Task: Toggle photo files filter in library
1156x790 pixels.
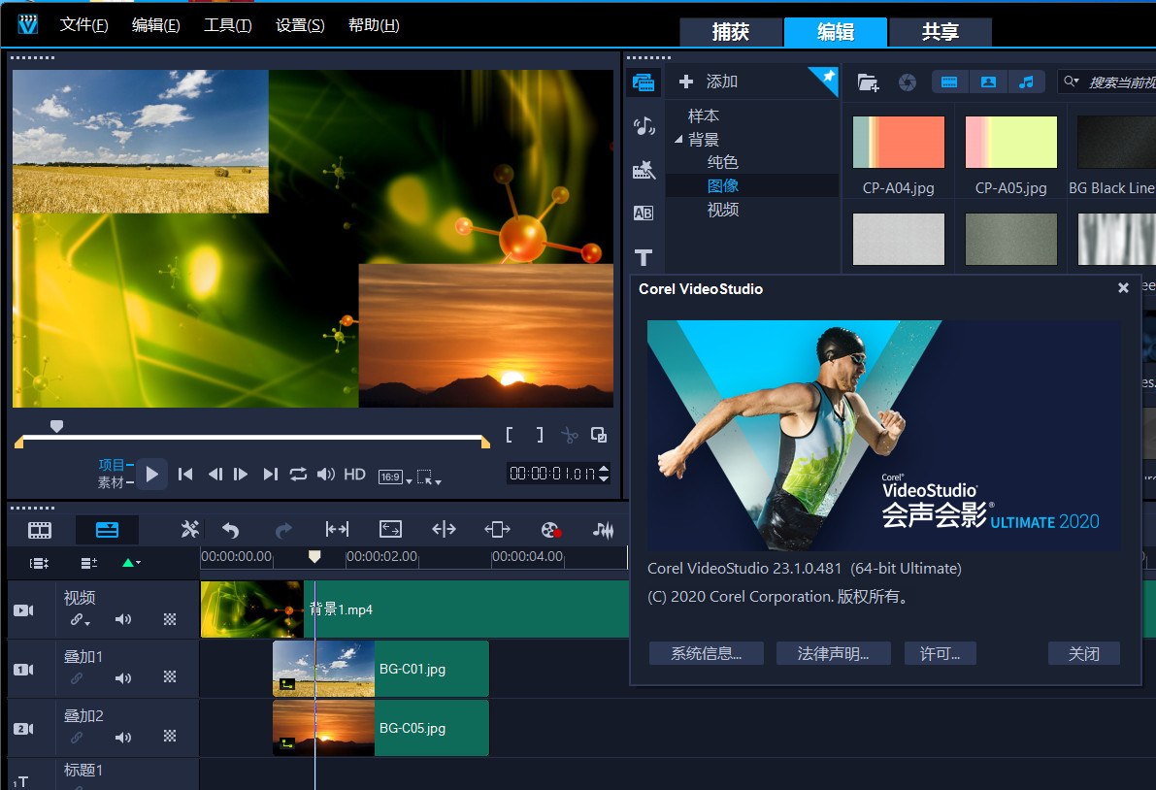Action: point(988,82)
